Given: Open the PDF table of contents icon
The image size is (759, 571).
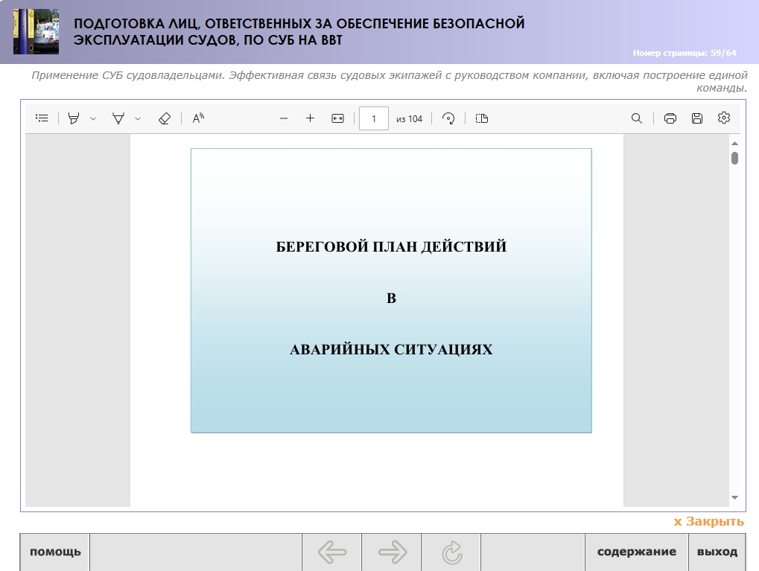Looking at the screenshot, I should 42,118.
